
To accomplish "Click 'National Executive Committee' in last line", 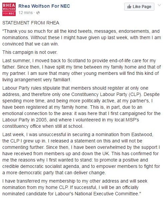I will (106, 194).
